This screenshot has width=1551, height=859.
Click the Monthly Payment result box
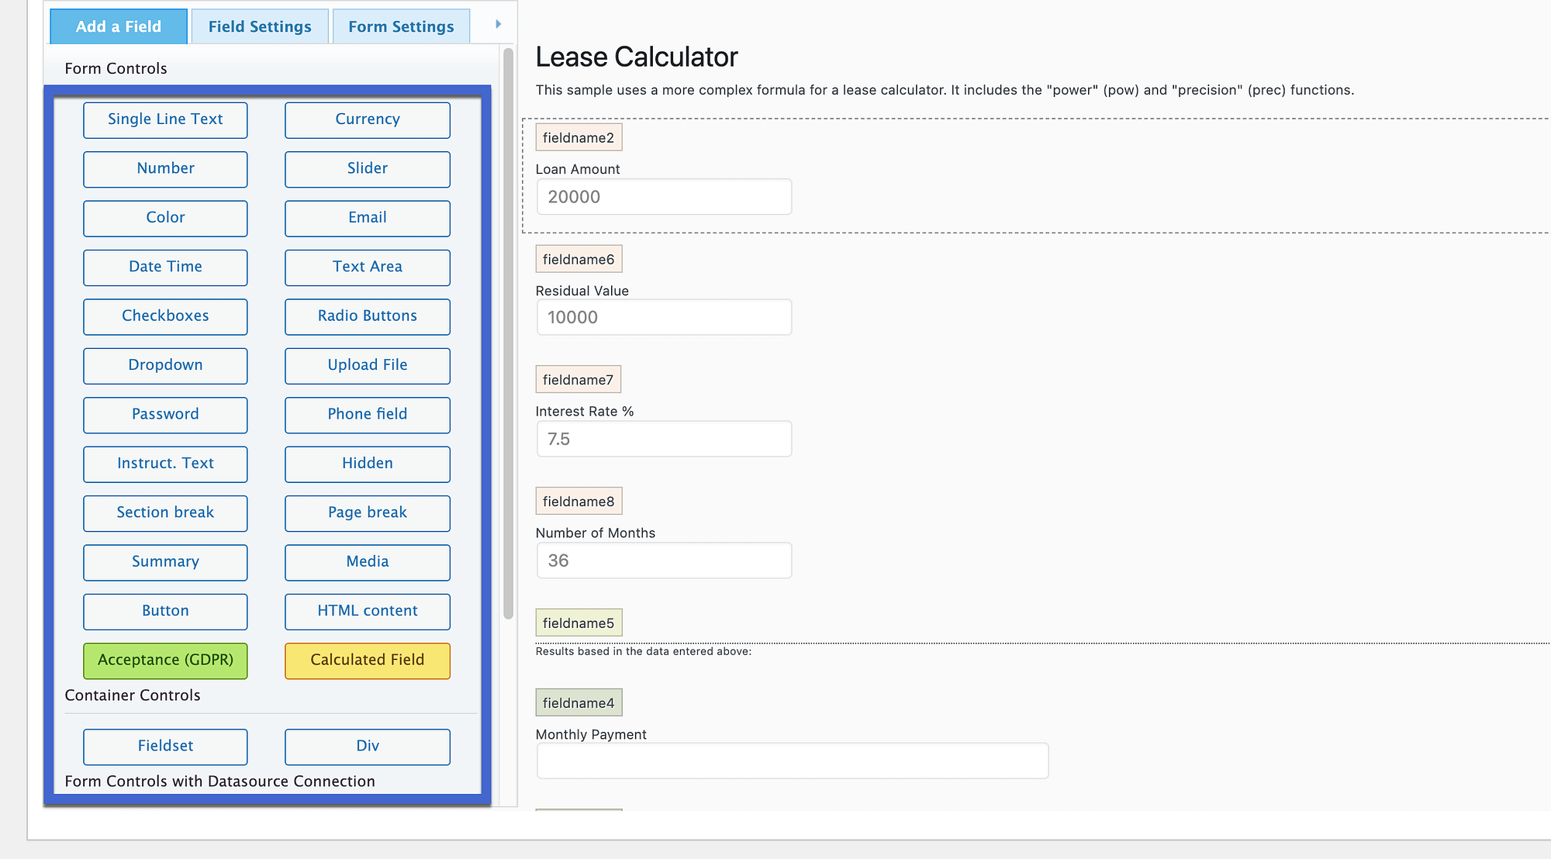pyautogui.click(x=792, y=761)
